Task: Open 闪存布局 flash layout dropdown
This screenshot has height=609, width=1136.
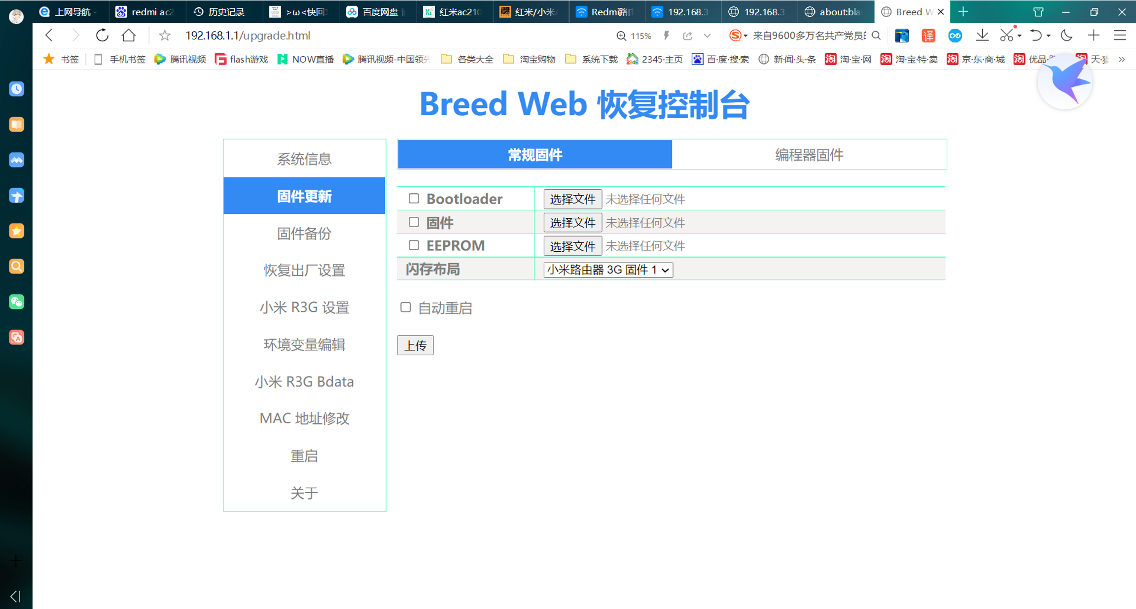Action: [608, 270]
